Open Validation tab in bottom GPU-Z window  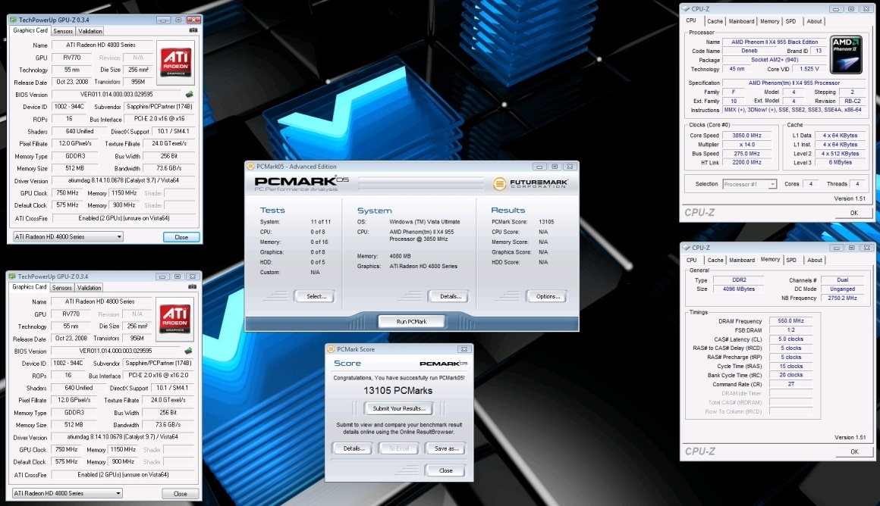click(89, 288)
